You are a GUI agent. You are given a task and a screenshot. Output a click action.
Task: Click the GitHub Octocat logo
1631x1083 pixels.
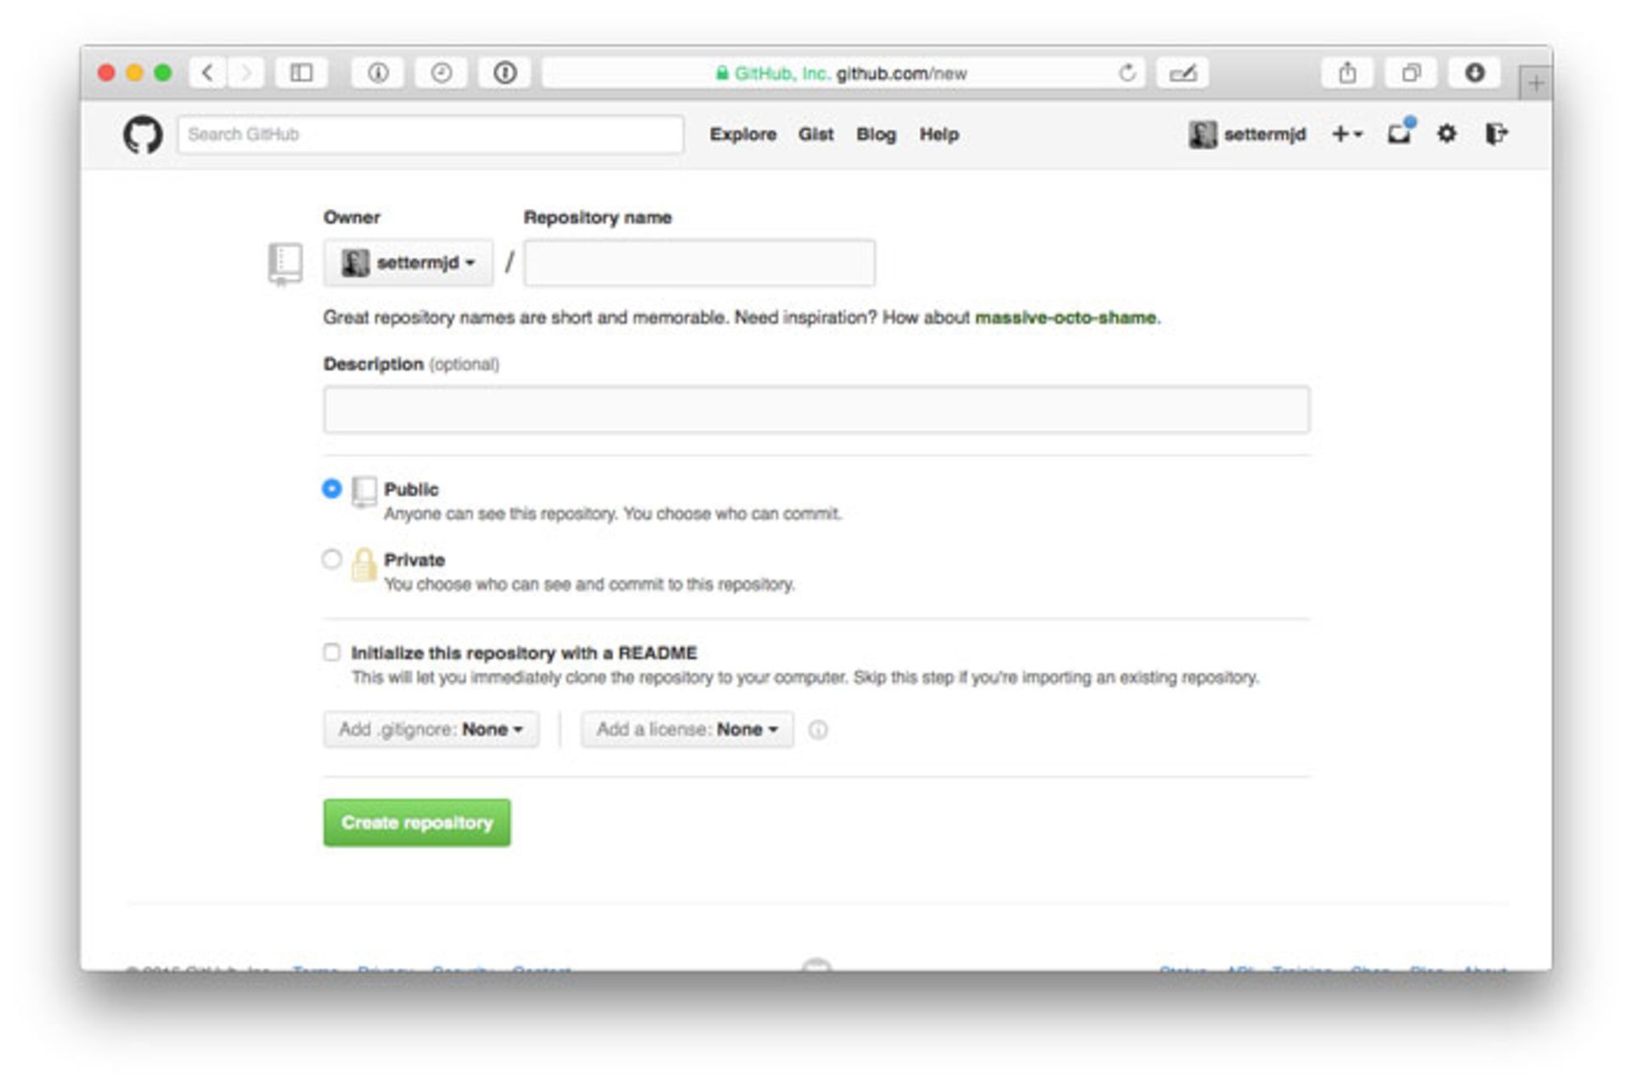[x=143, y=134]
